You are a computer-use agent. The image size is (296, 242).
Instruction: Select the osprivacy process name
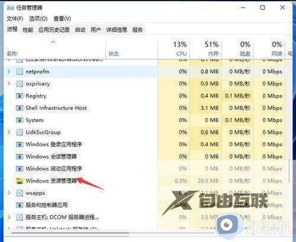[x=38, y=84]
